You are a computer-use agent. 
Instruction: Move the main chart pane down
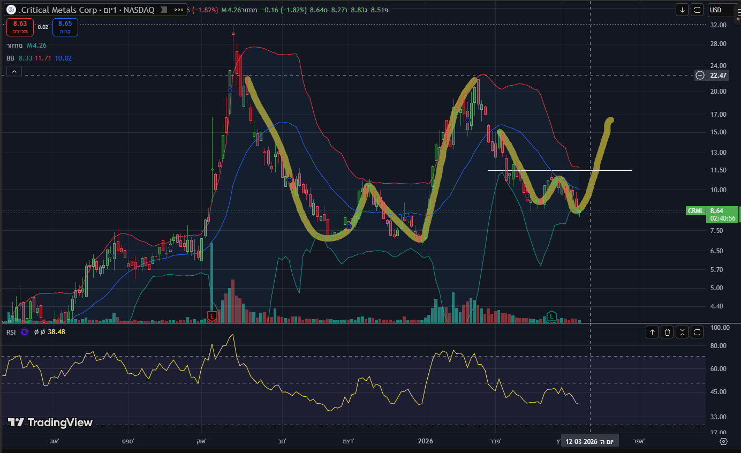click(682, 10)
